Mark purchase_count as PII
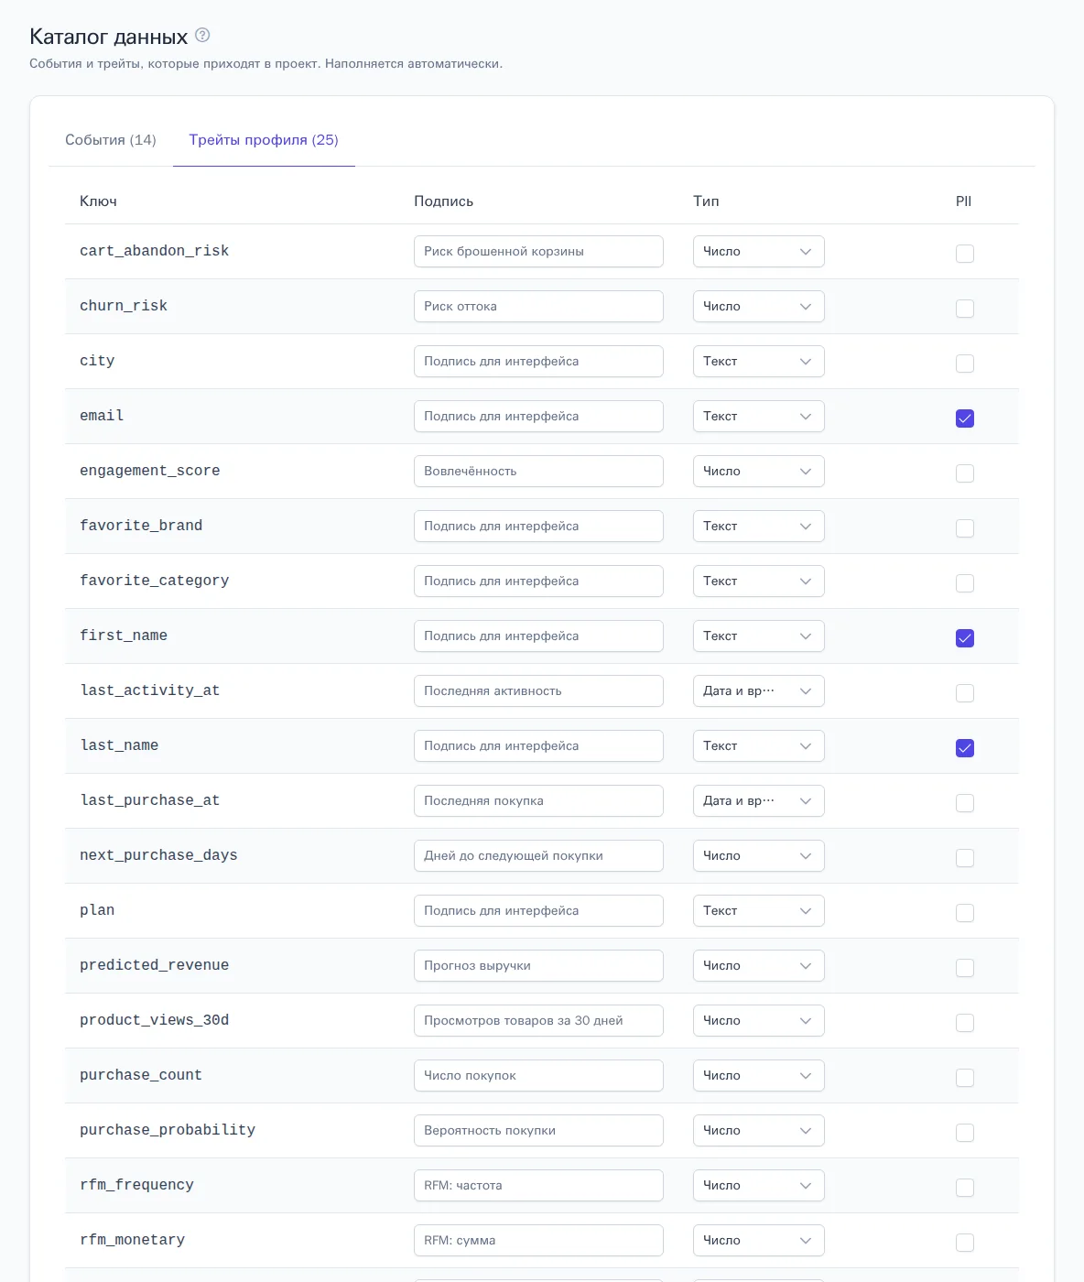Image resolution: width=1084 pixels, height=1282 pixels. [x=965, y=1078]
